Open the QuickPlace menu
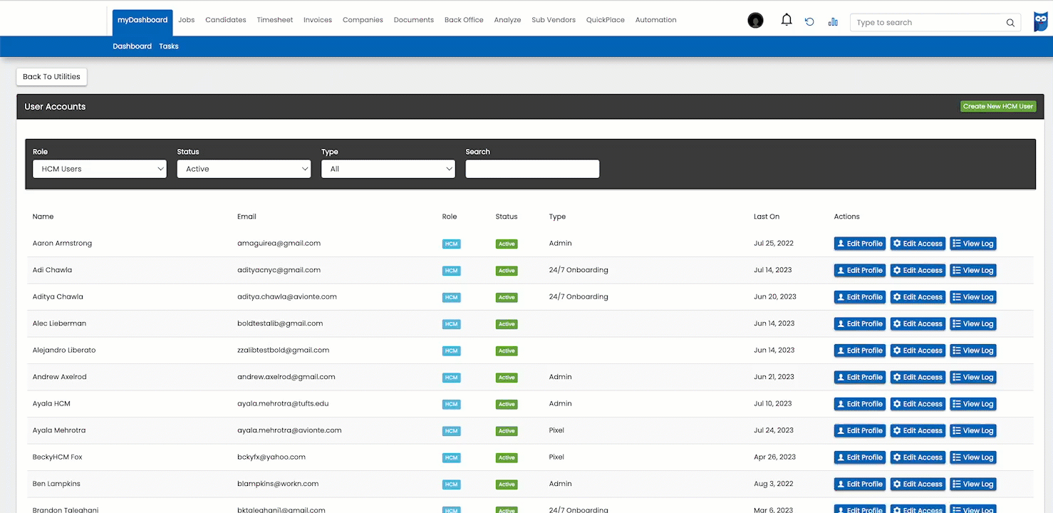 (606, 20)
